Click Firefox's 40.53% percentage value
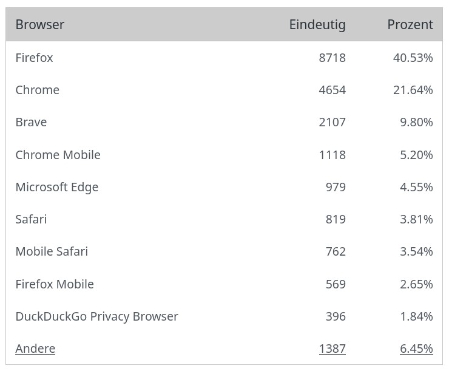This screenshot has height=371, width=449. coord(413,58)
